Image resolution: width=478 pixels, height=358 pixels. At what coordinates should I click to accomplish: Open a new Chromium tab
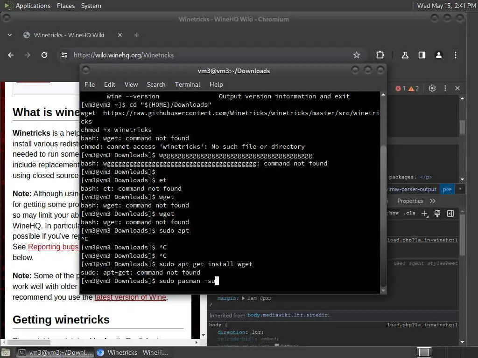pos(137,35)
